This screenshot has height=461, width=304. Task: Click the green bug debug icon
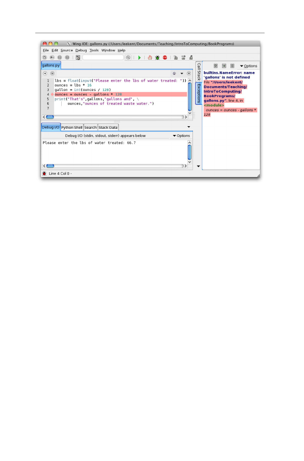pos(157,58)
